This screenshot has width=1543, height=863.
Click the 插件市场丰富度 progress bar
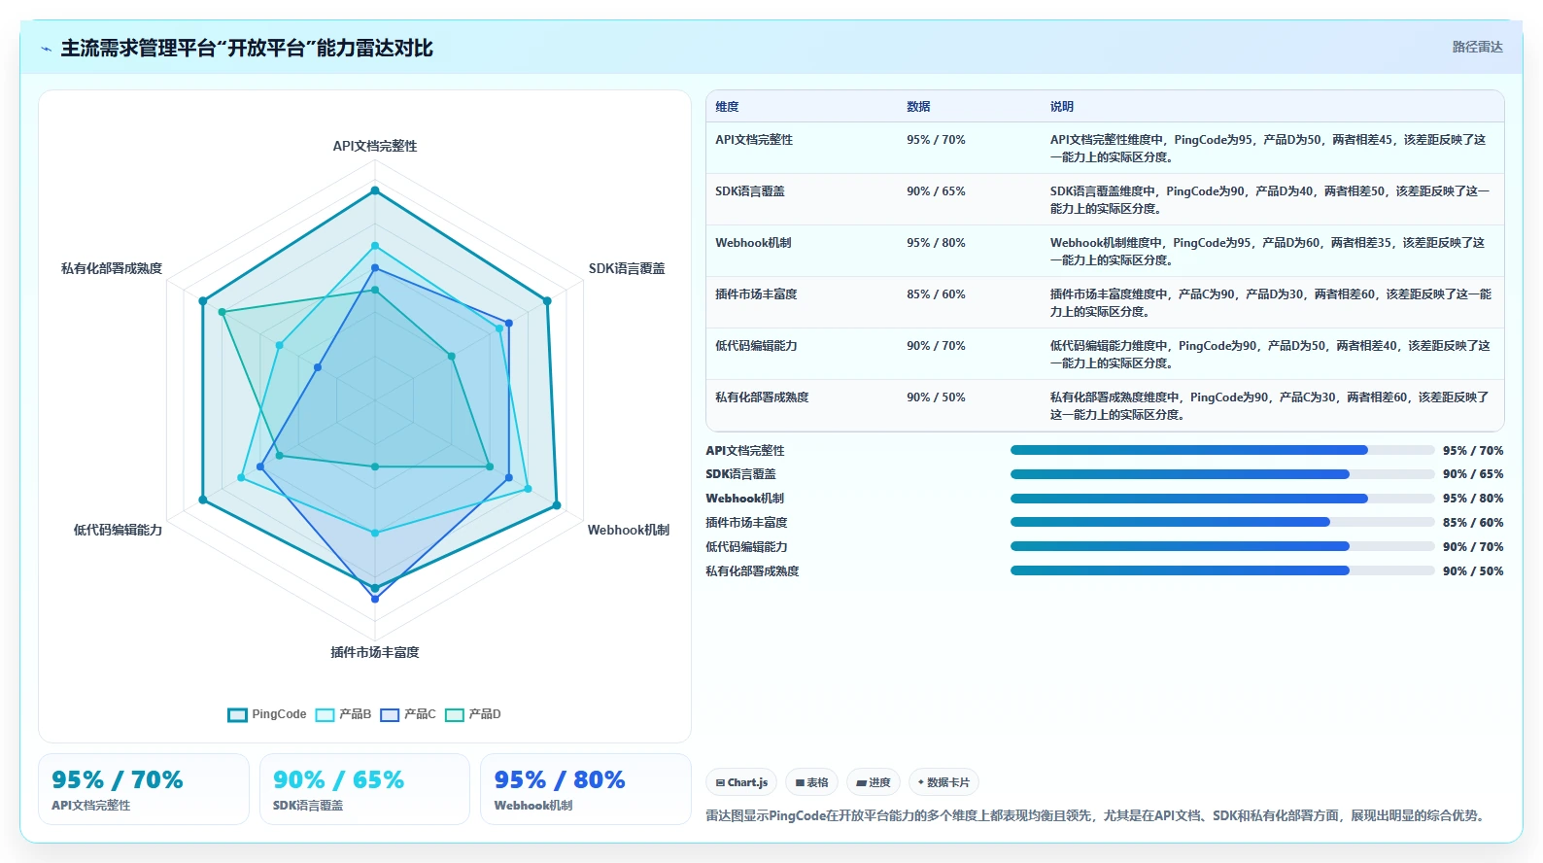1222,522
